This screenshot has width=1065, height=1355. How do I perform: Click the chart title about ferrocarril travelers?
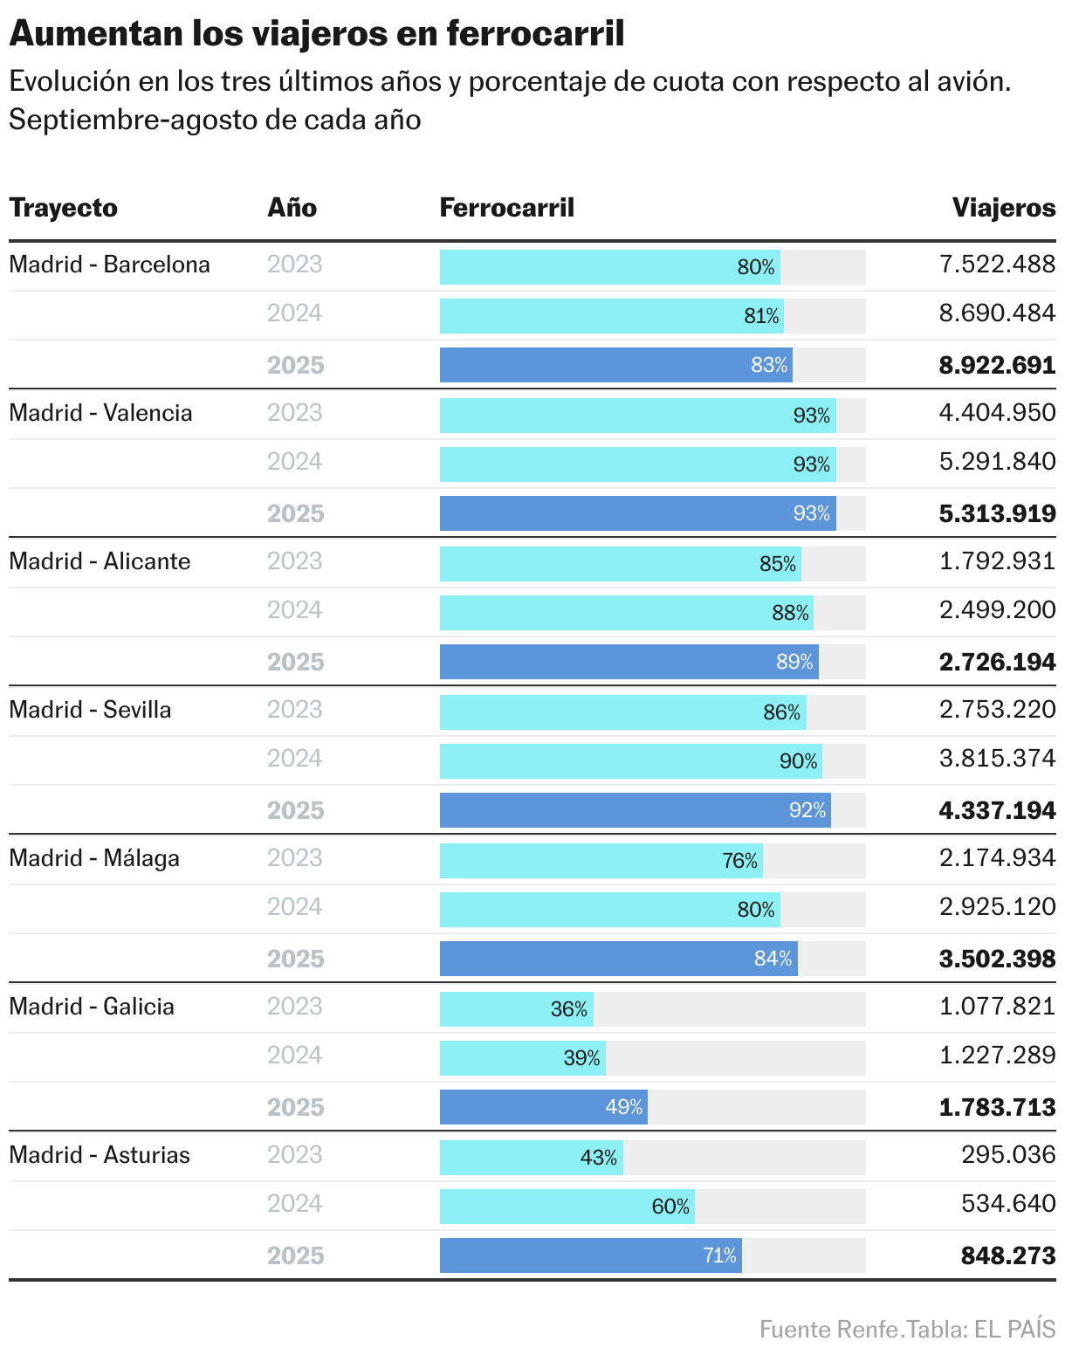[x=317, y=34]
